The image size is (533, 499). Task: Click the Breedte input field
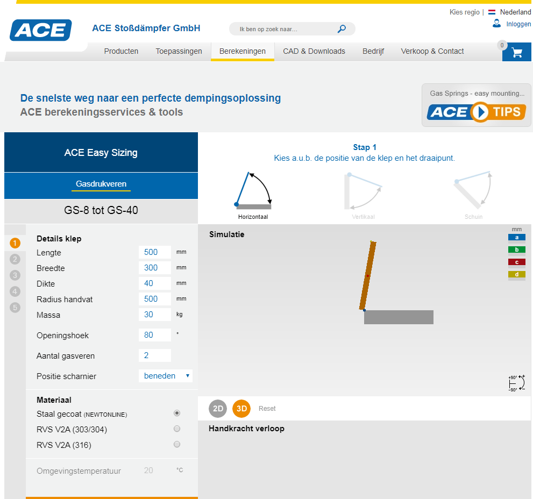coord(155,268)
